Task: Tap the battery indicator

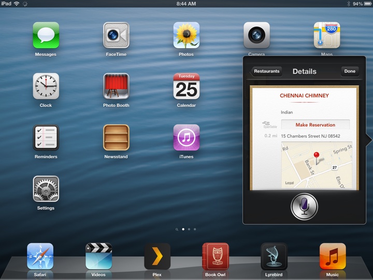Action: click(367, 4)
